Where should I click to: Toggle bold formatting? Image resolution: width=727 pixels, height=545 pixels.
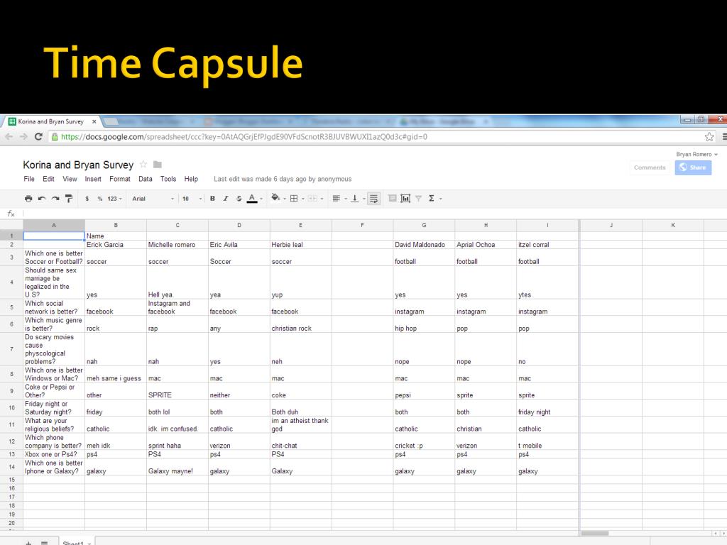coord(212,199)
